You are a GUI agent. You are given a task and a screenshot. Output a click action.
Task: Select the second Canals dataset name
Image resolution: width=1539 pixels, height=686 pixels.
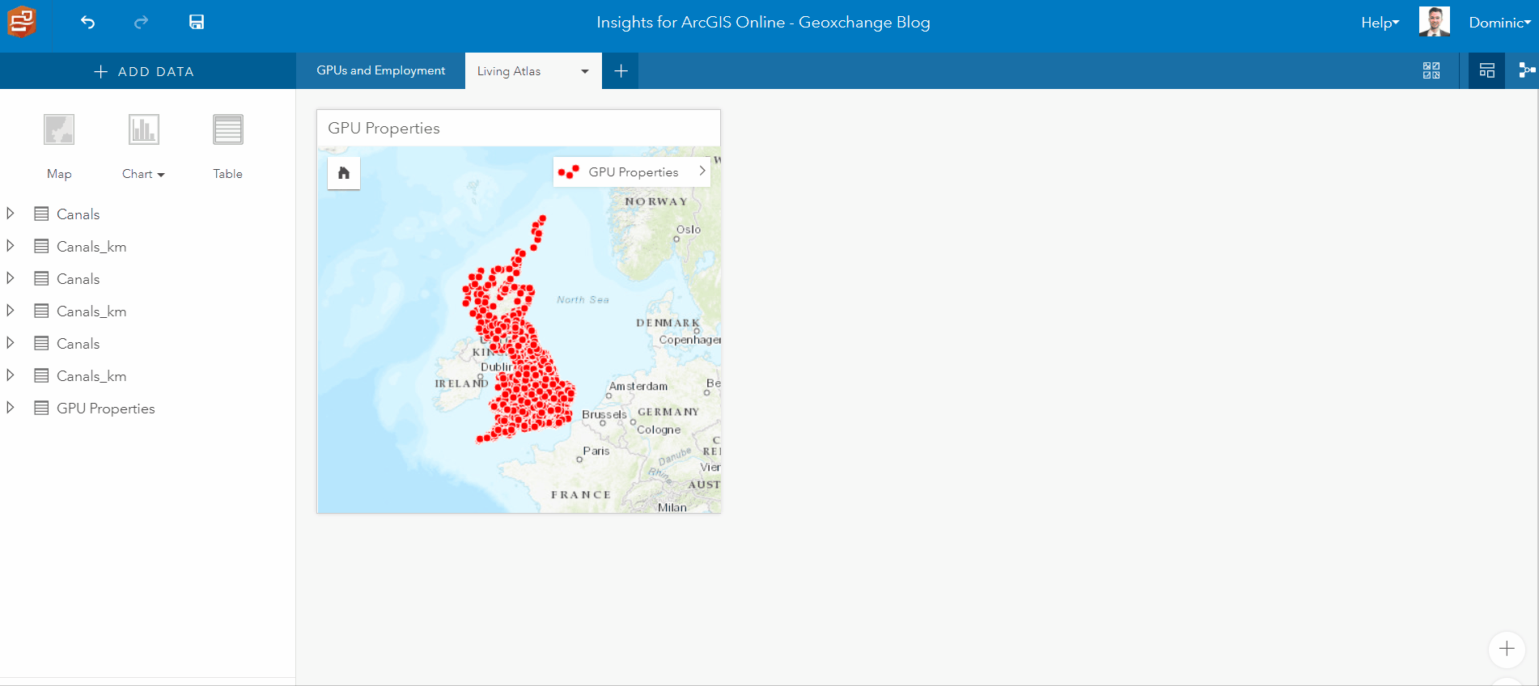pyautogui.click(x=78, y=279)
